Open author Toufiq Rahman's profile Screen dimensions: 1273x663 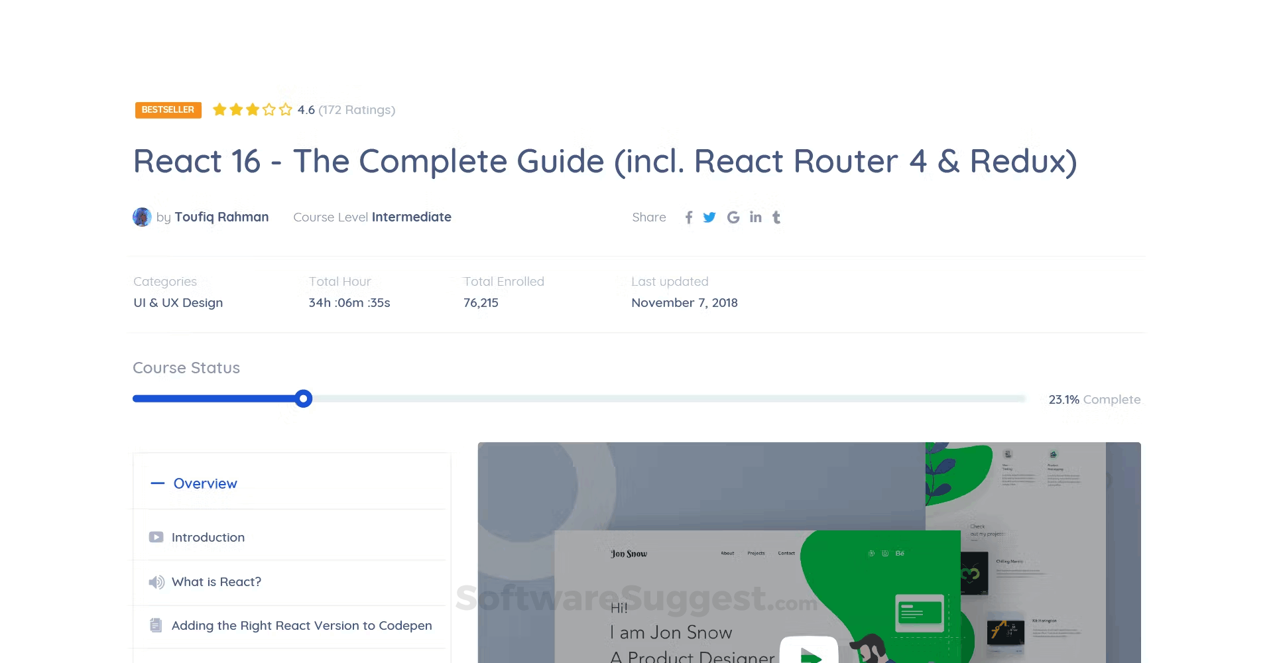point(221,217)
